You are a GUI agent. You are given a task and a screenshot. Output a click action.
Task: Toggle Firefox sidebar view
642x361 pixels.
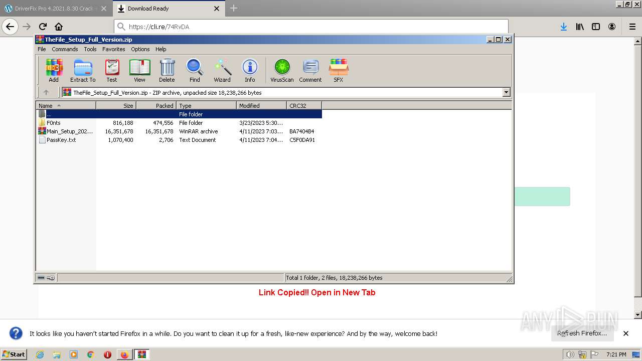[596, 27]
